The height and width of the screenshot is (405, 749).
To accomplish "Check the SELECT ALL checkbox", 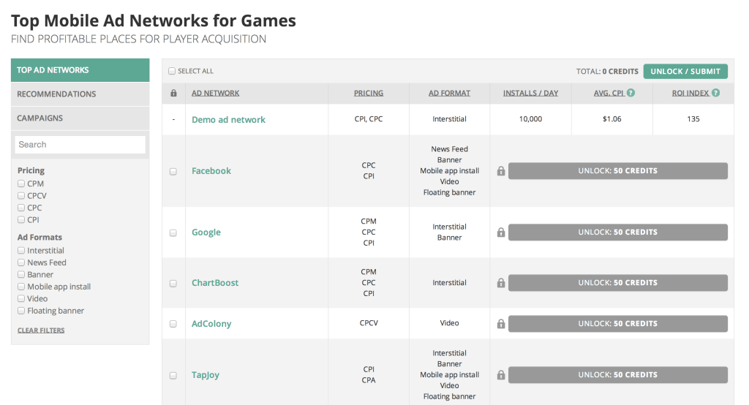I will tap(172, 71).
